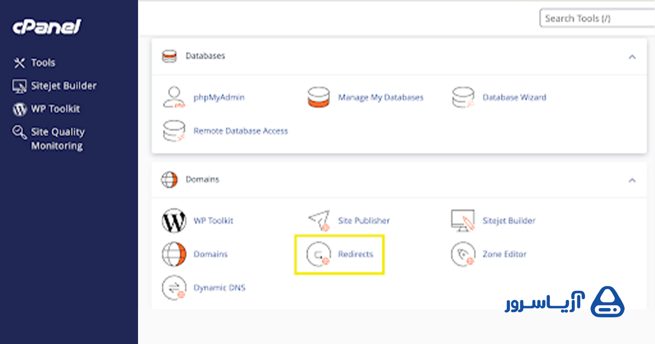Click the Databases section title text
655x344 pixels.
pos(205,56)
